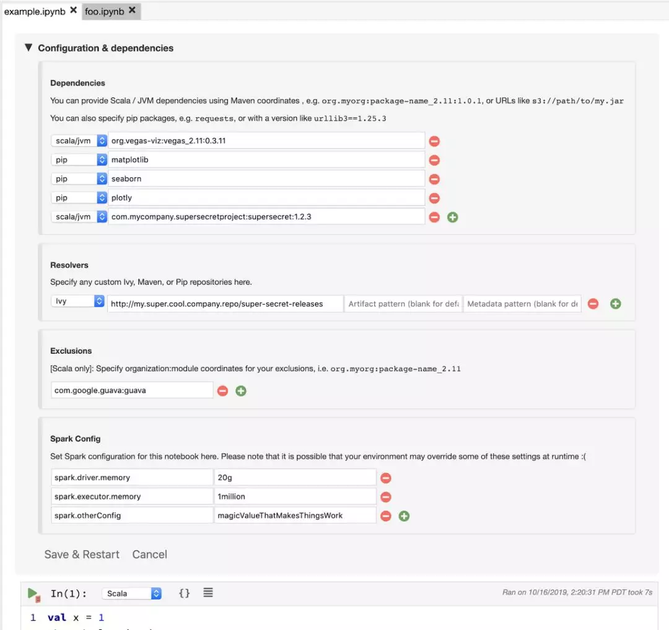Focus the Artifact pattern input field
The height and width of the screenshot is (630, 669).
coord(403,304)
